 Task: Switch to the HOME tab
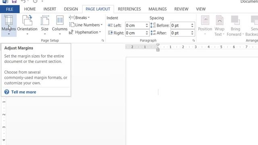click(30, 9)
